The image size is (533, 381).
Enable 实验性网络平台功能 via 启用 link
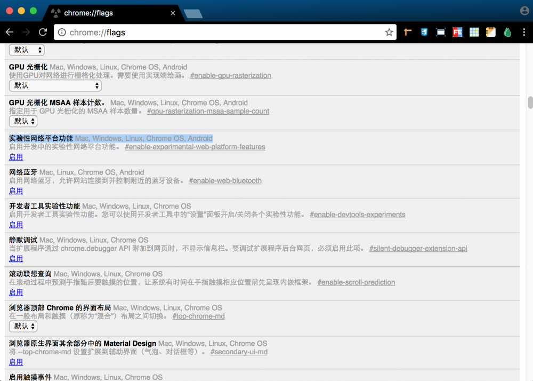coord(16,157)
